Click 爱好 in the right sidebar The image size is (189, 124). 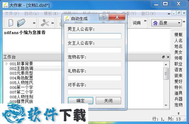[178, 81]
